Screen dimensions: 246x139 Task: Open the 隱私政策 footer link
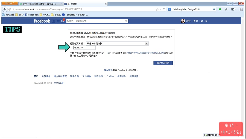(x=99, y=76)
